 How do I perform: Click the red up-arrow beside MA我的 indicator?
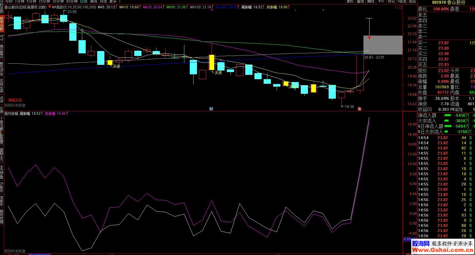50,7
